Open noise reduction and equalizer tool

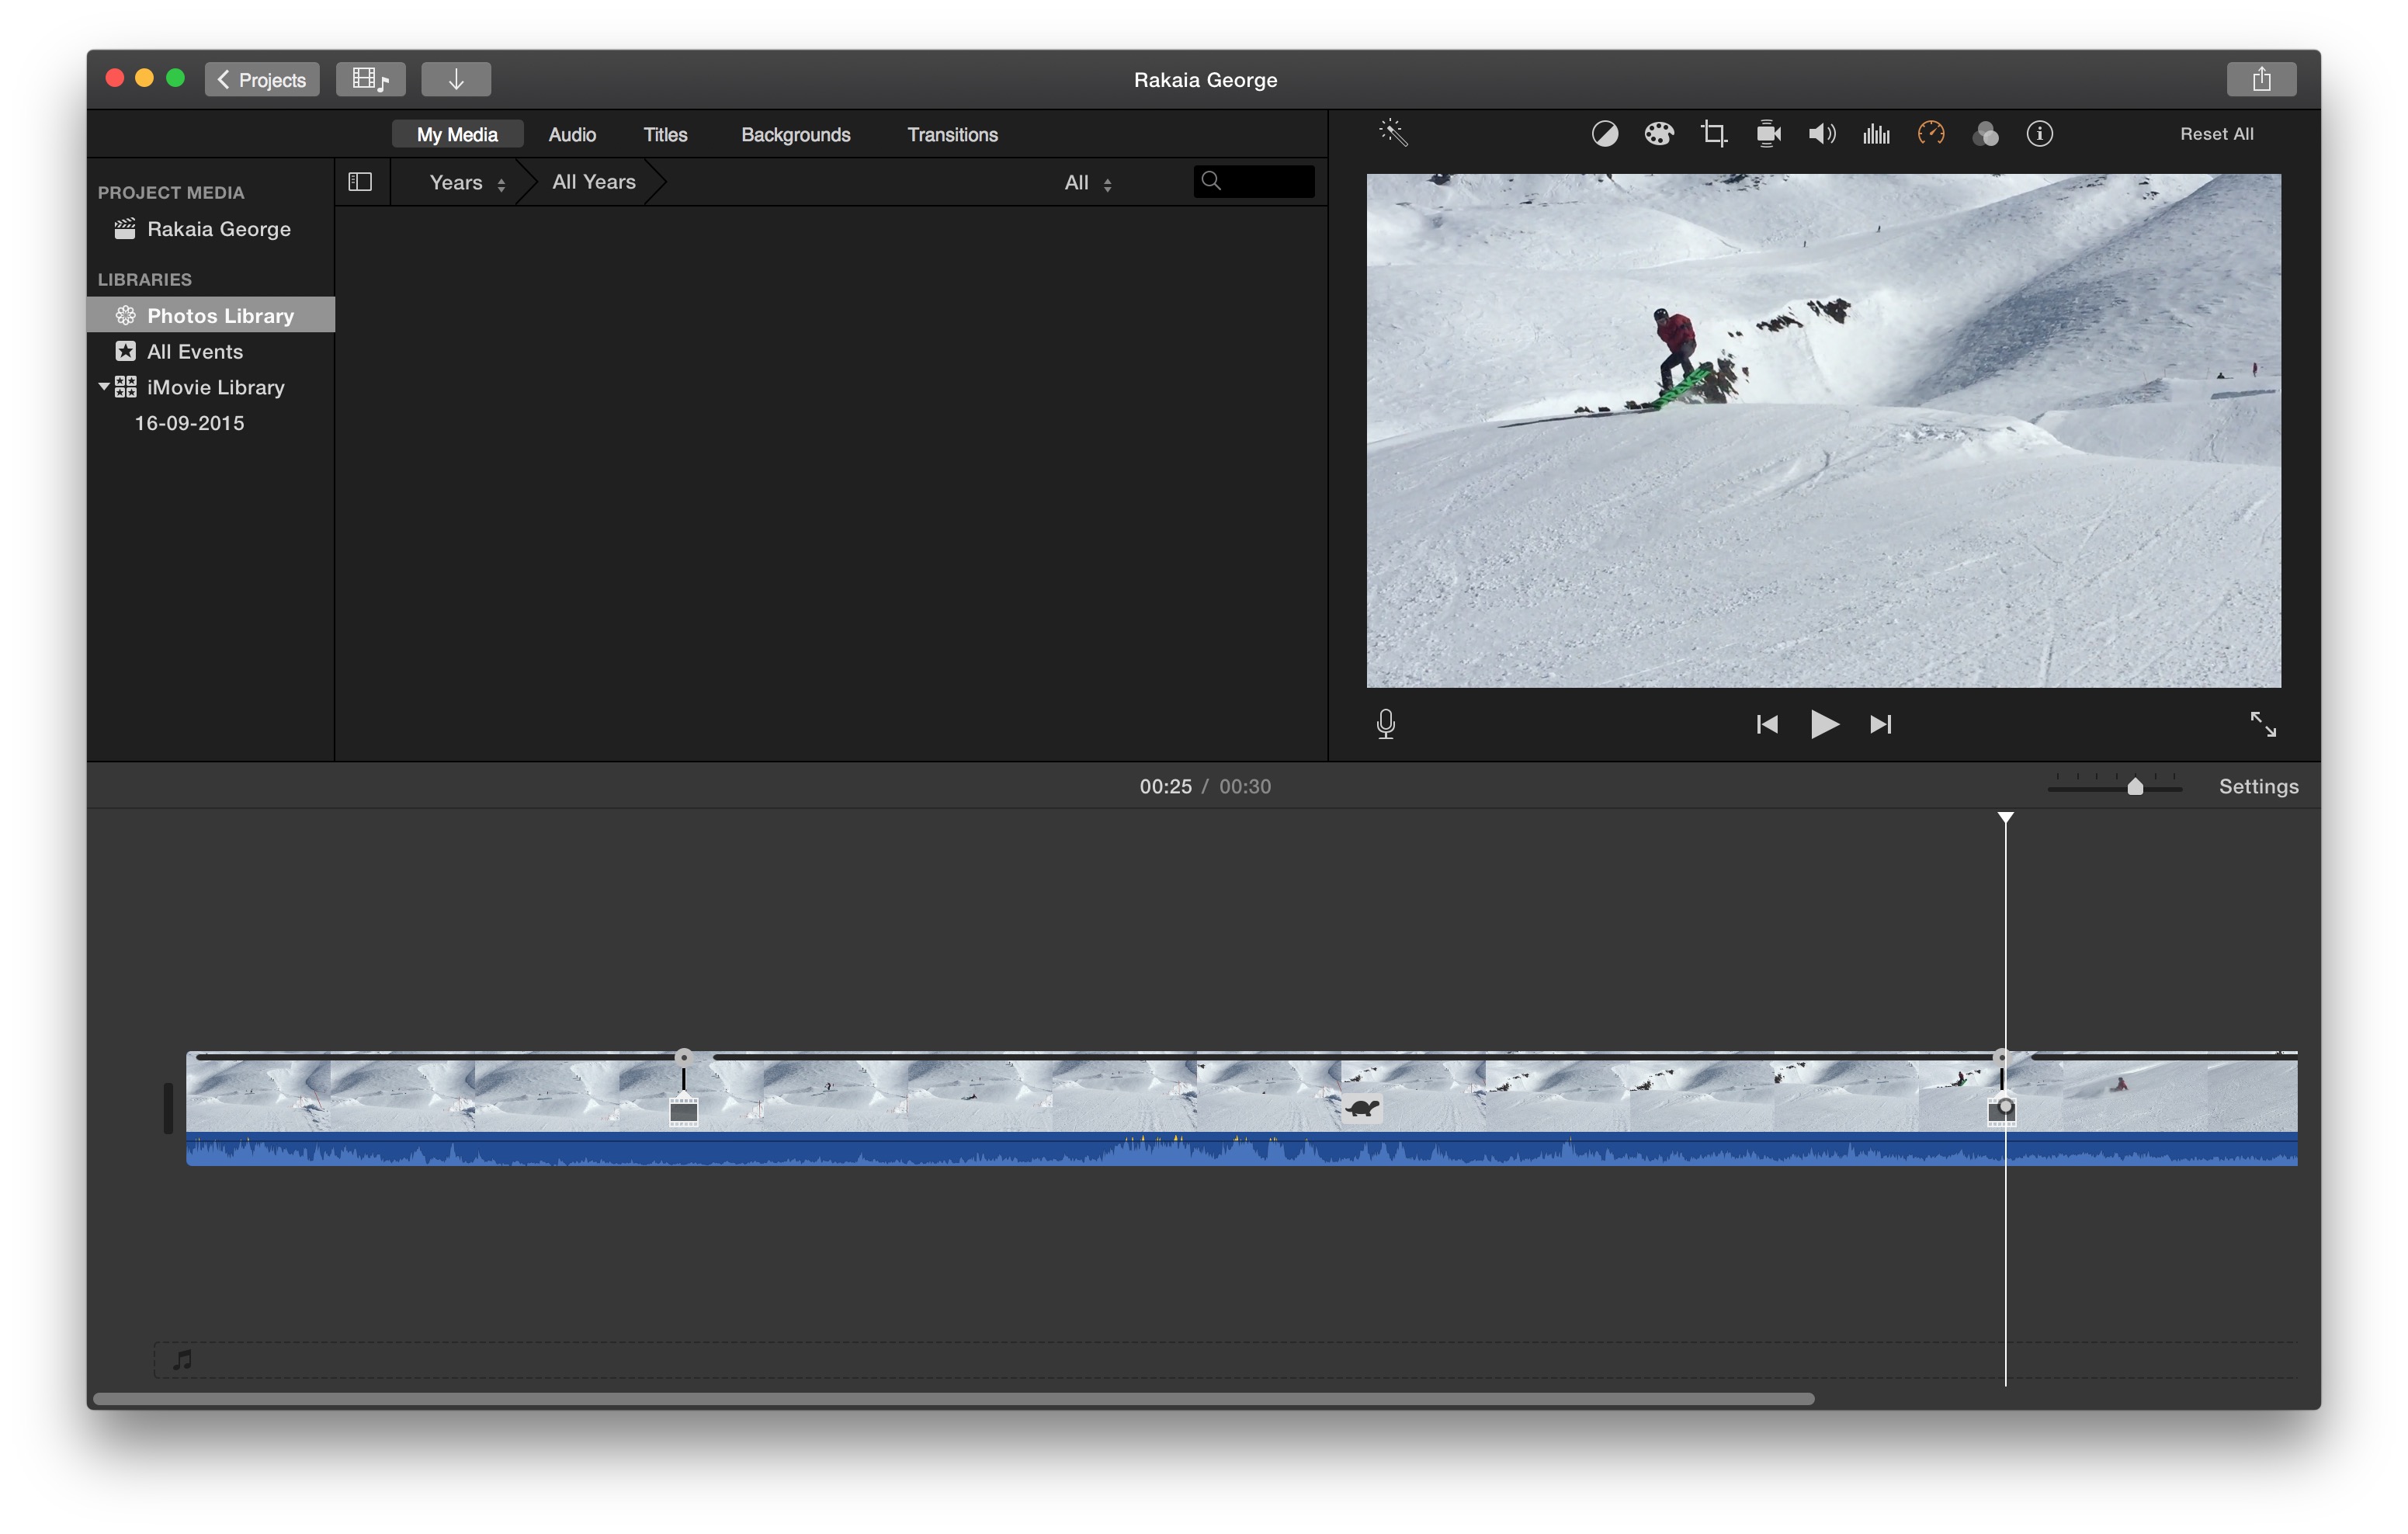click(1876, 134)
